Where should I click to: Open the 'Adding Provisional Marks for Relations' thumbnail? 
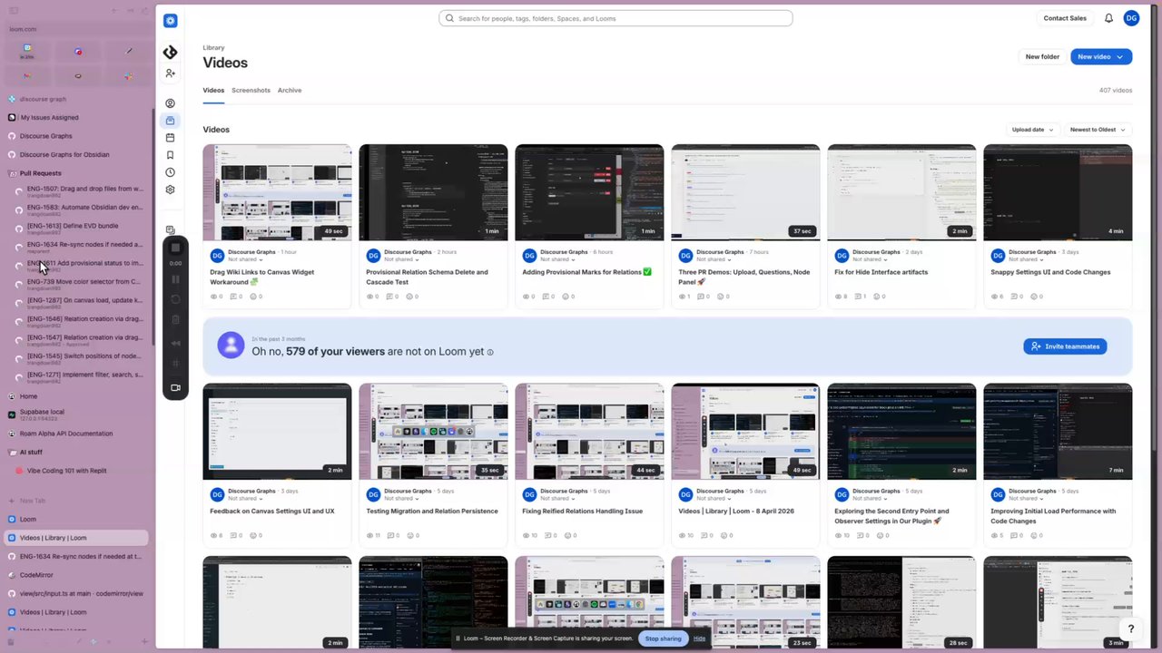pos(589,192)
